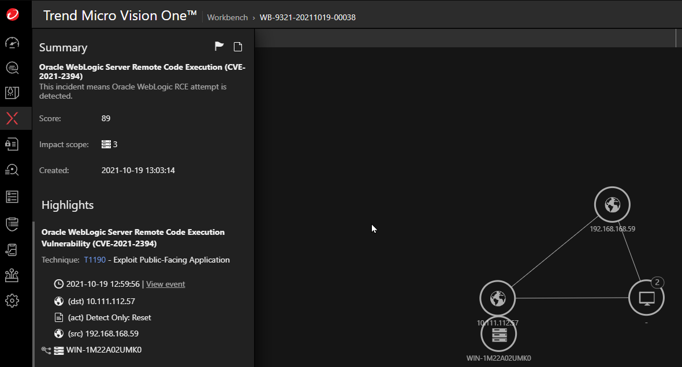This screenshot has width=682, height=367.
Task: Click WIN-1M22A02UMK0 text in highlights
Action: (104, 350)
